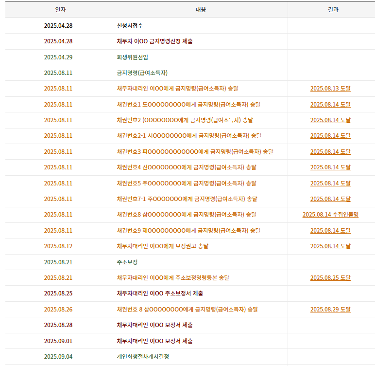Image resolution: width=375 pixels, height=366 pixels.
Task: Open 도달 result for 보정권고 송달 row
Action: 330,246
